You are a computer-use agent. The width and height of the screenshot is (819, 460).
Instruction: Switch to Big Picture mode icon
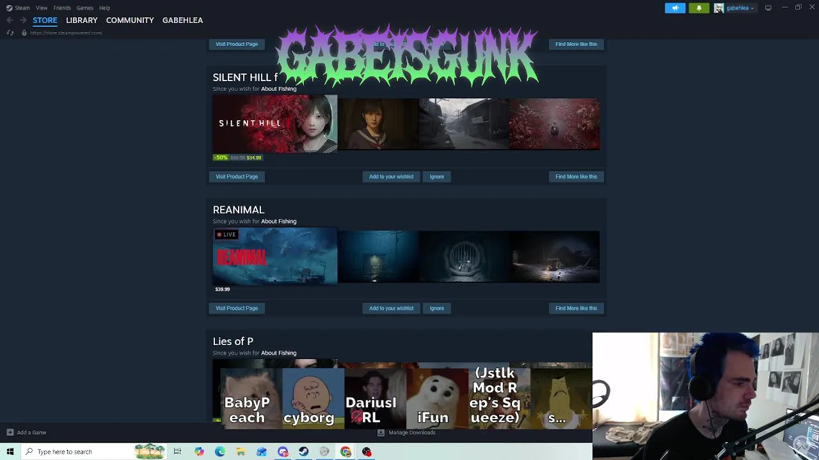(x=768, y=8)
